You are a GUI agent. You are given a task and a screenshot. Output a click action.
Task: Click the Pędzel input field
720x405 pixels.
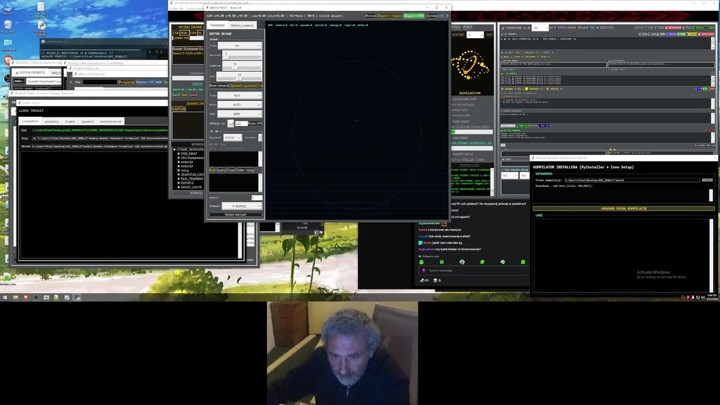point(256,197)
